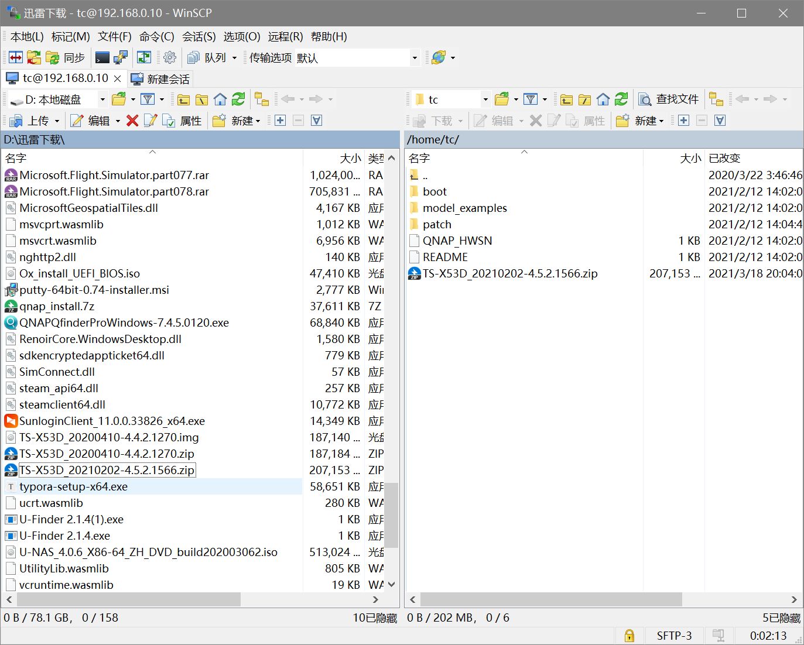Click 查找文件 find files button
This screenshot has width=804, height=645.
click(669, 99)
